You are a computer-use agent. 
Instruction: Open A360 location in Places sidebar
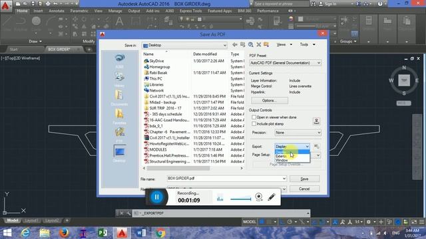[120, 60]
